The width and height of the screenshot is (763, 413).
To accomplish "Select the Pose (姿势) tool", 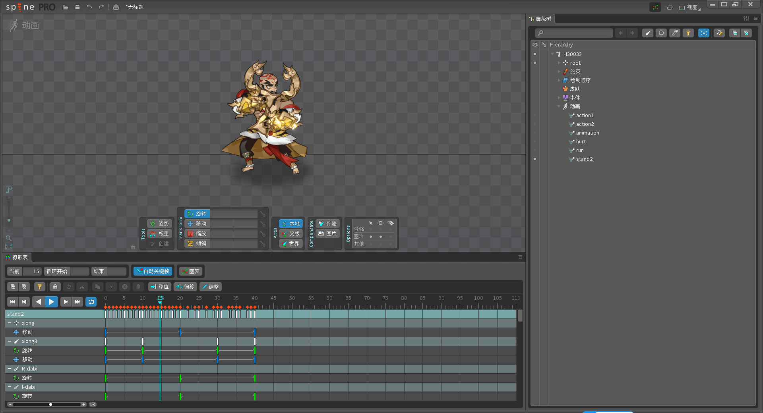I will coord(159,224).
